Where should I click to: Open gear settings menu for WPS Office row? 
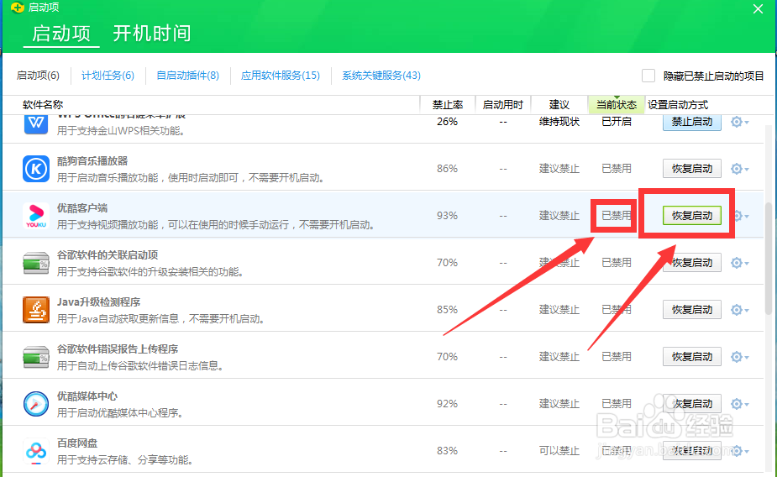pos(739,122)
